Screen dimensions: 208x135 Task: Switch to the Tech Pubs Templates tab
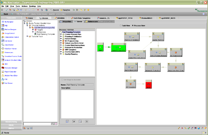(x=81, y=18)
